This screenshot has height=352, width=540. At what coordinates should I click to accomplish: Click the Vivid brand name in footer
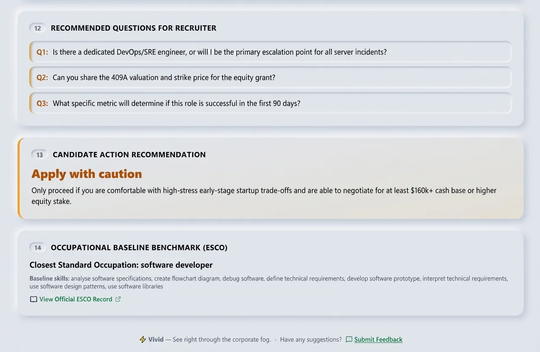[156, 339]
